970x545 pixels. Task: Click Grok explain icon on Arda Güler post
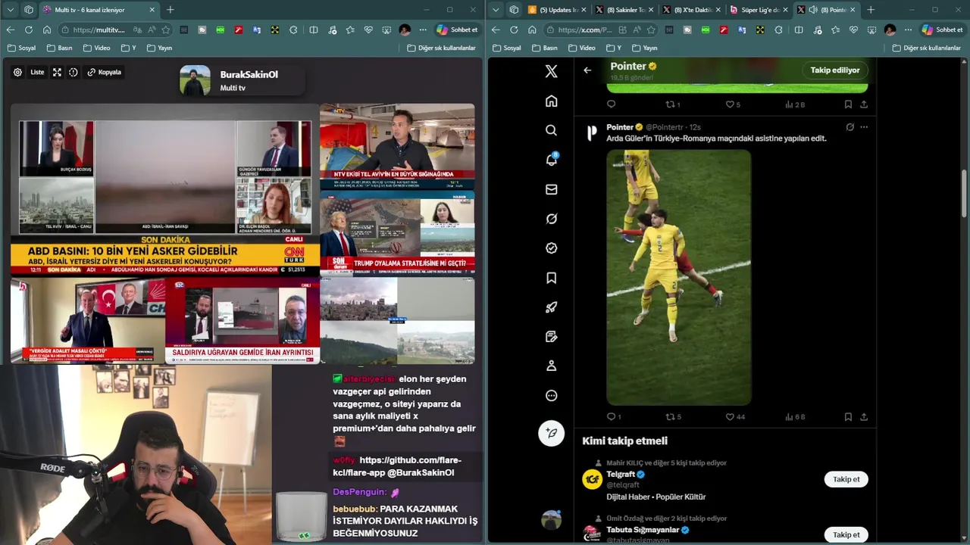pos(850,127)
